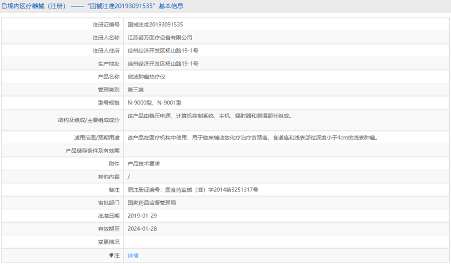The width and height of the screenshot is (451, 264).
Task: Click the slash value in 其他内容 row
Action: tap(128, 177)
